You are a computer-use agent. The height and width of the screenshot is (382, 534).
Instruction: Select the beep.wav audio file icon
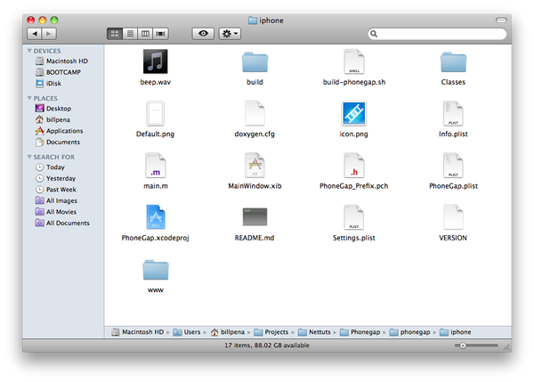155,61
